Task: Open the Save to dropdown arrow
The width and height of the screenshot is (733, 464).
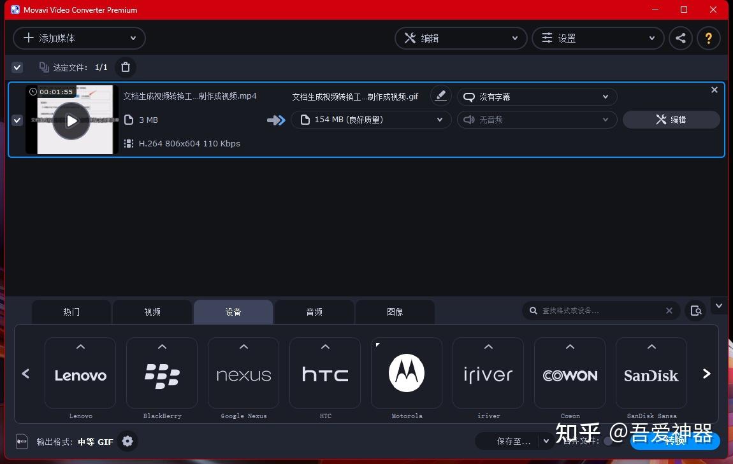Action: tap(546, 441)
